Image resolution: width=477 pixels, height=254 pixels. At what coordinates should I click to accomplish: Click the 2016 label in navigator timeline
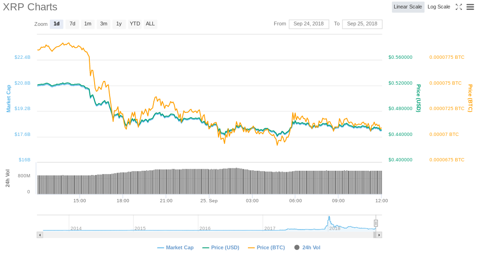pos(205,229)
